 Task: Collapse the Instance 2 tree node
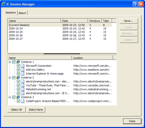(10, 78)
